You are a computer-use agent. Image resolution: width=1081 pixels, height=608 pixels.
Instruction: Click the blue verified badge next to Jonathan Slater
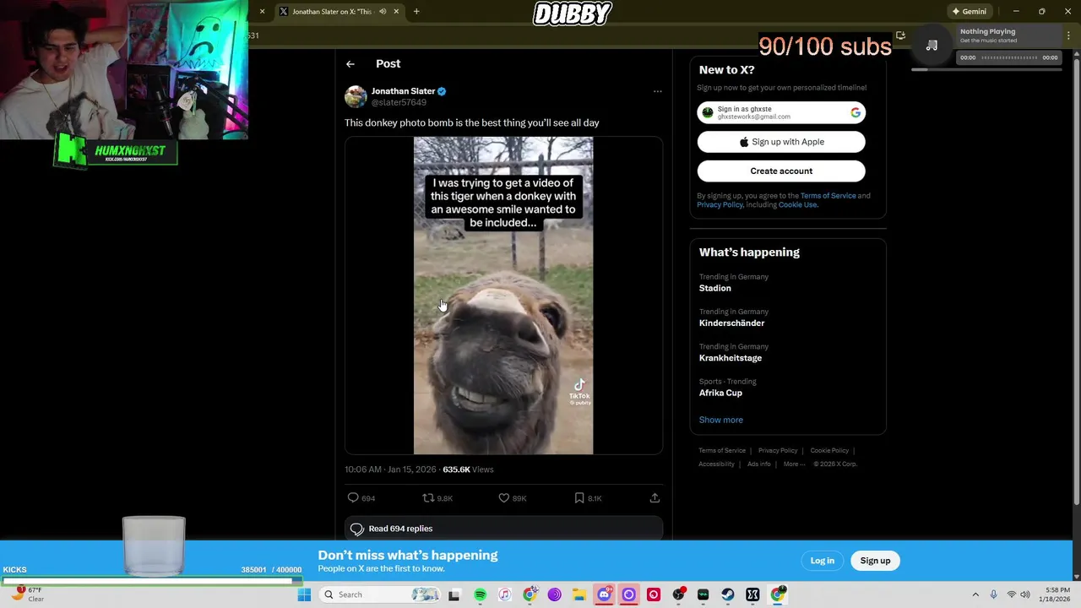point(442,91)
